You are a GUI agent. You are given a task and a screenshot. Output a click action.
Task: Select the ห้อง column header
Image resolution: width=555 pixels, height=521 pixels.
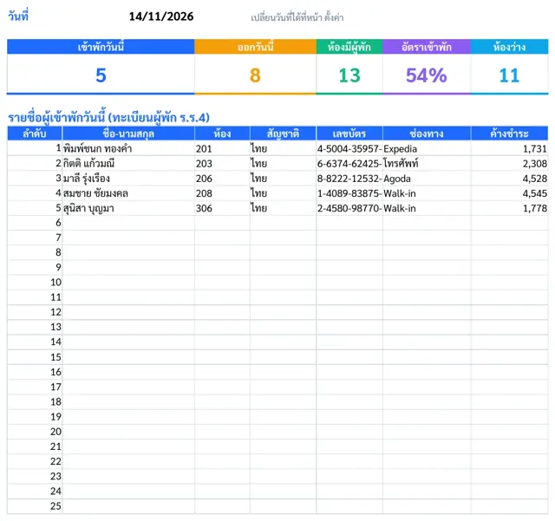222,134
